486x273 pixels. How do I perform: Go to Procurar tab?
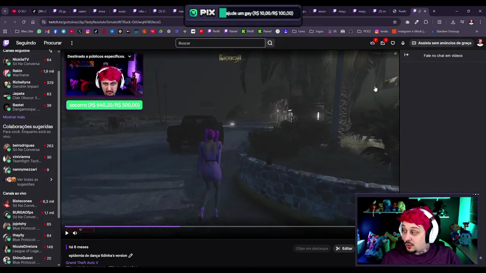(x=53, y=43)
